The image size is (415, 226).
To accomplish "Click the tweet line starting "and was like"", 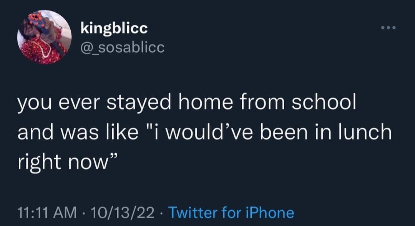I will point(204,132).
